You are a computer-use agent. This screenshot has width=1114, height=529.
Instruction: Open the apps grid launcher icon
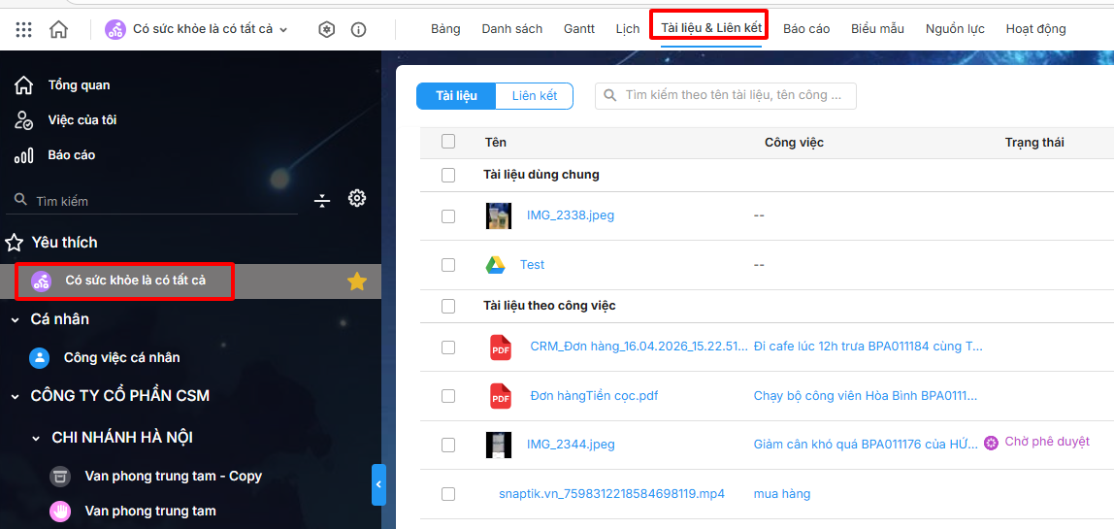coord(23,29)
